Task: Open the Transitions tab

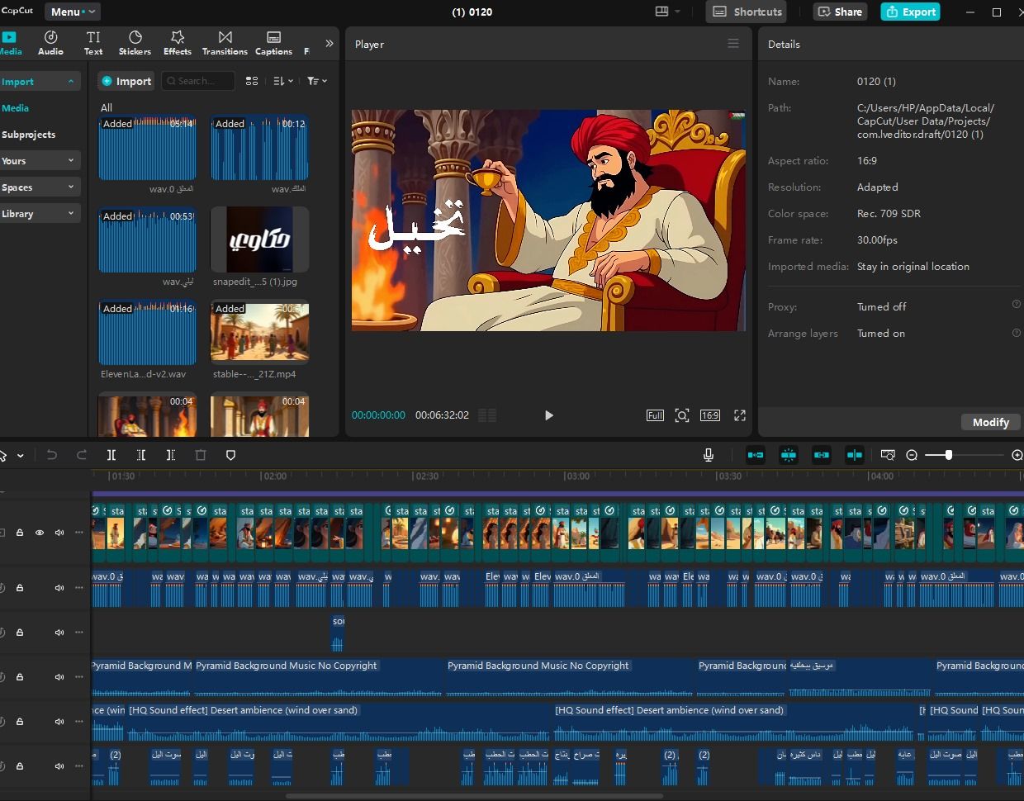Action: coord(225,43)
